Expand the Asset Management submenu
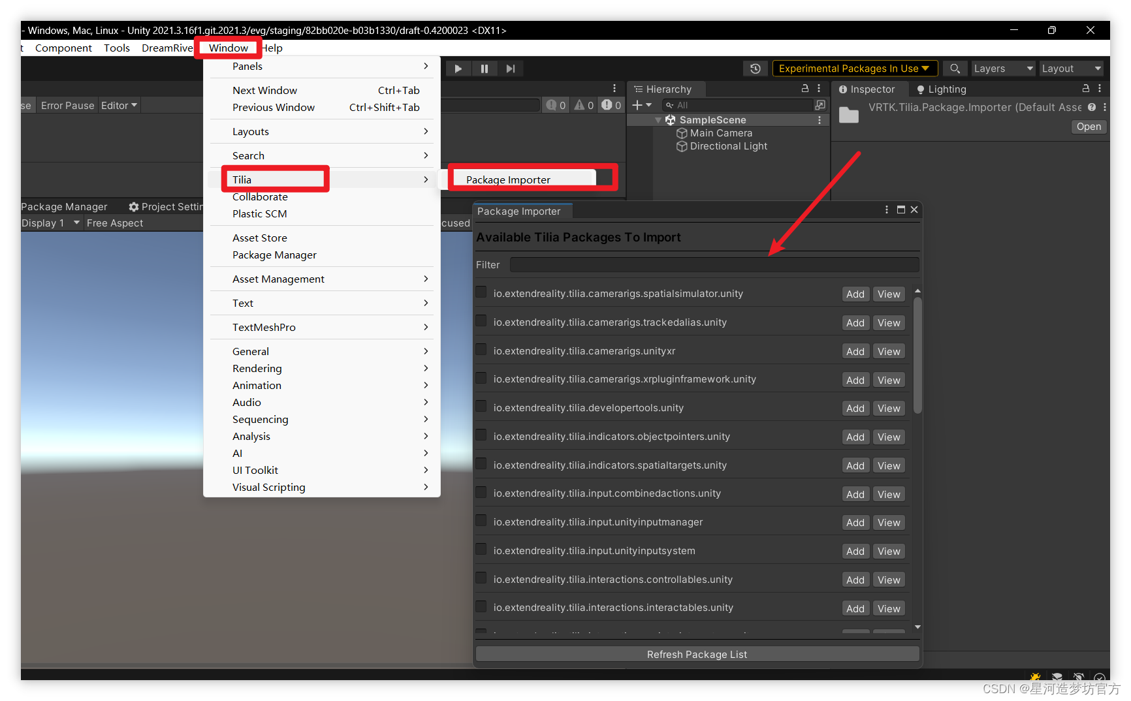 point(322,279)
